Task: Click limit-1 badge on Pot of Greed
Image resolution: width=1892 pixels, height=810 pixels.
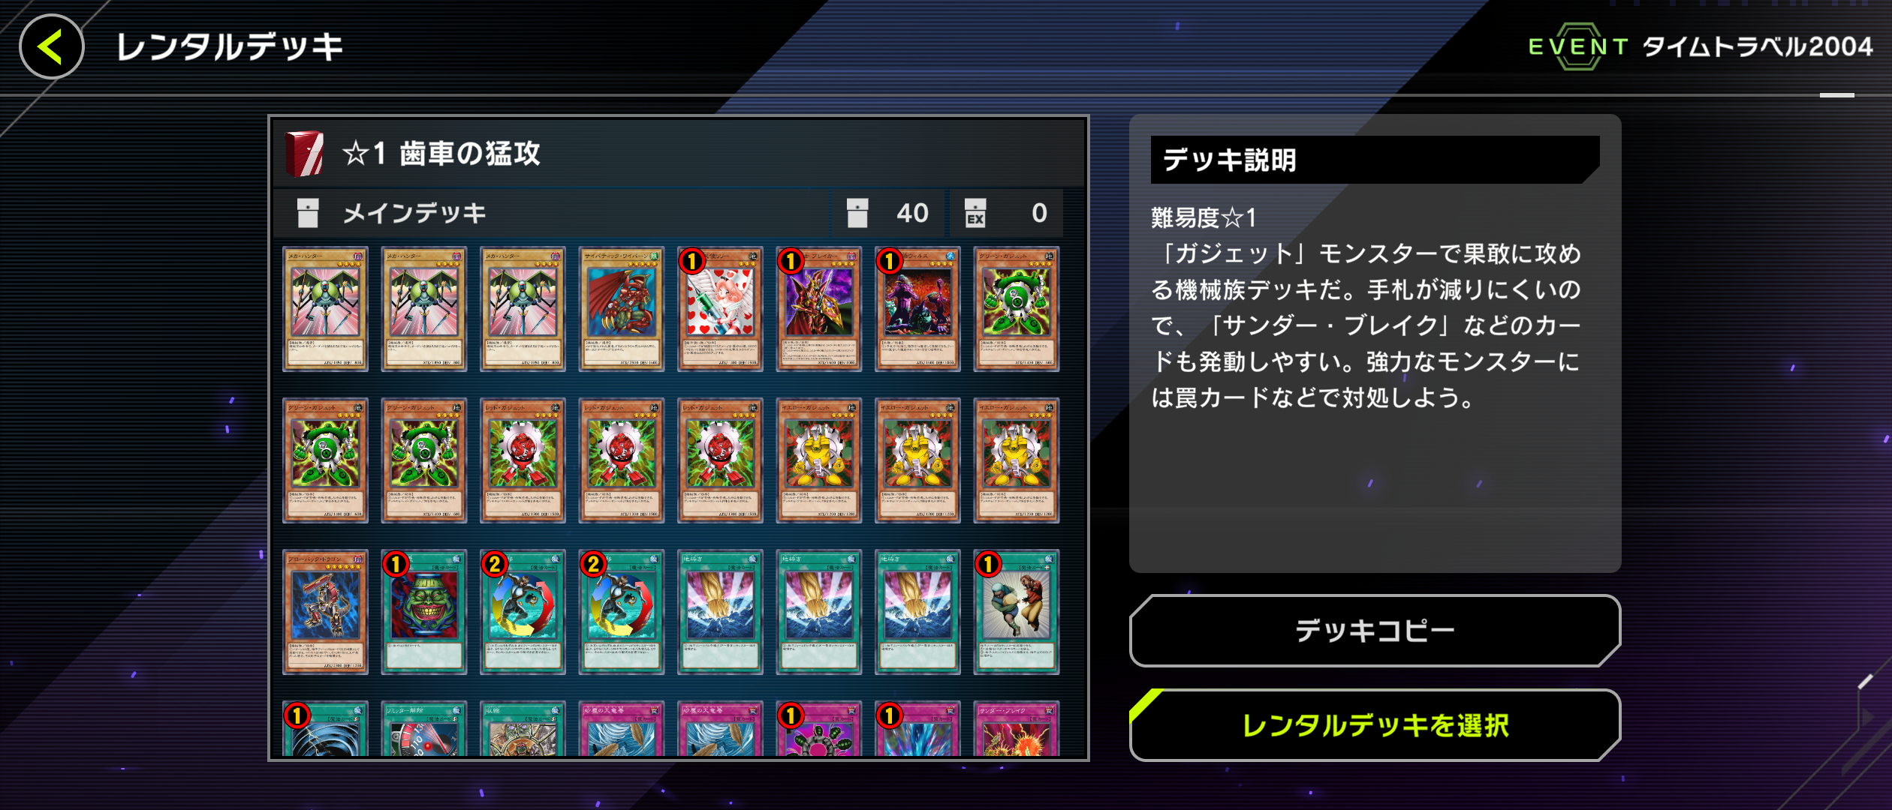Action: click(396, 564)
